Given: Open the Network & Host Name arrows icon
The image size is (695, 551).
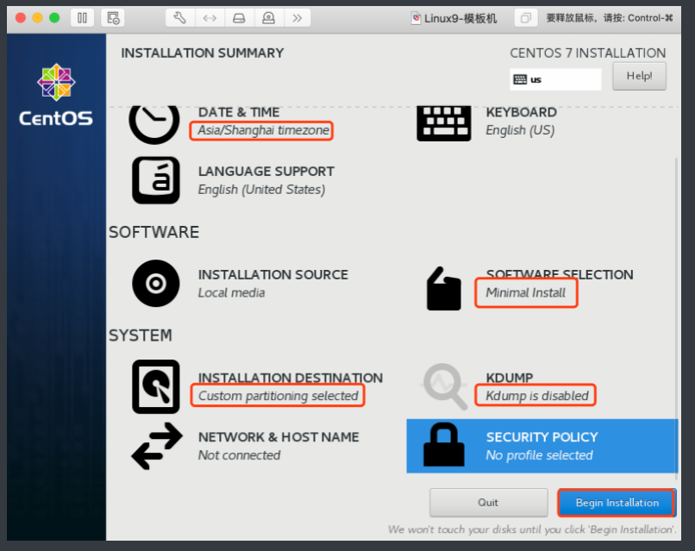Looking at the screenshot, I should [157, 446].
